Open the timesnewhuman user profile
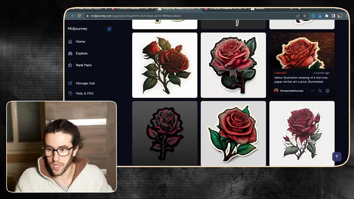354x199 pixels. tap(292, 91)
